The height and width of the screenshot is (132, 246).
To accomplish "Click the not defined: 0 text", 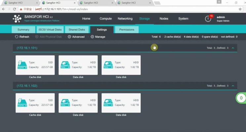I will coord(229,37).
